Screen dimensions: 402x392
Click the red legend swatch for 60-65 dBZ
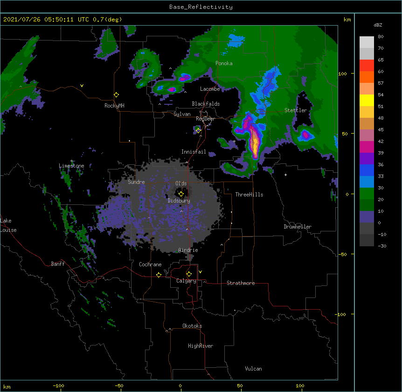click(x=367, y=66)
